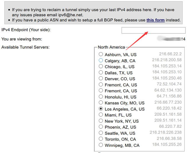The width and height of the screenshot is (187, 153).
Task: Select the Miami, FL, US tunnel server
Action: tap(101, 115)
